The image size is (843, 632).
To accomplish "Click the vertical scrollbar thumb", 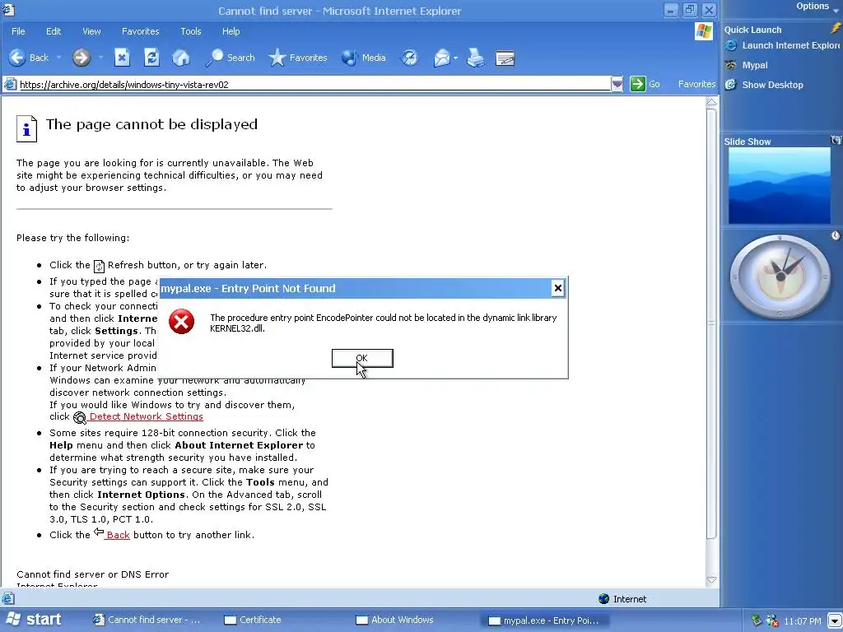I will 711,323.
